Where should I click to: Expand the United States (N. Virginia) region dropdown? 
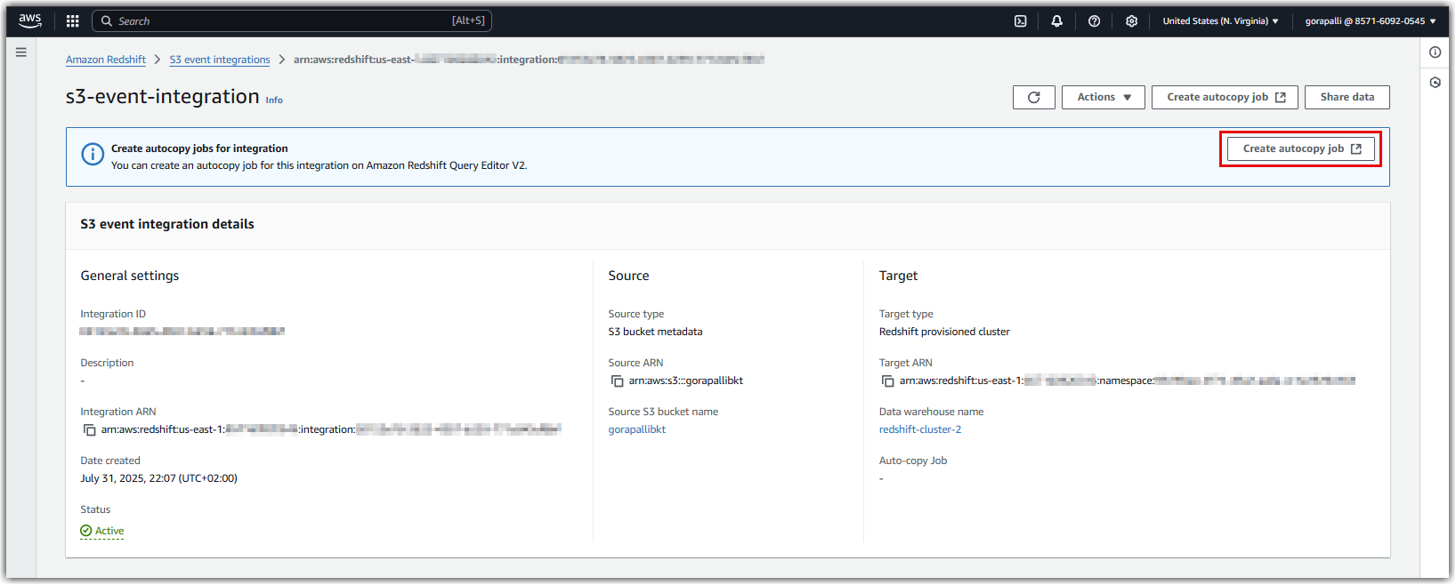(1221, 20)
